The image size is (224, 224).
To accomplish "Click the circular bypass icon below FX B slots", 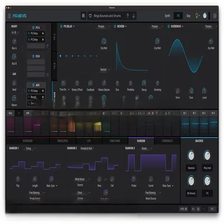I will [x=48, y=74].
